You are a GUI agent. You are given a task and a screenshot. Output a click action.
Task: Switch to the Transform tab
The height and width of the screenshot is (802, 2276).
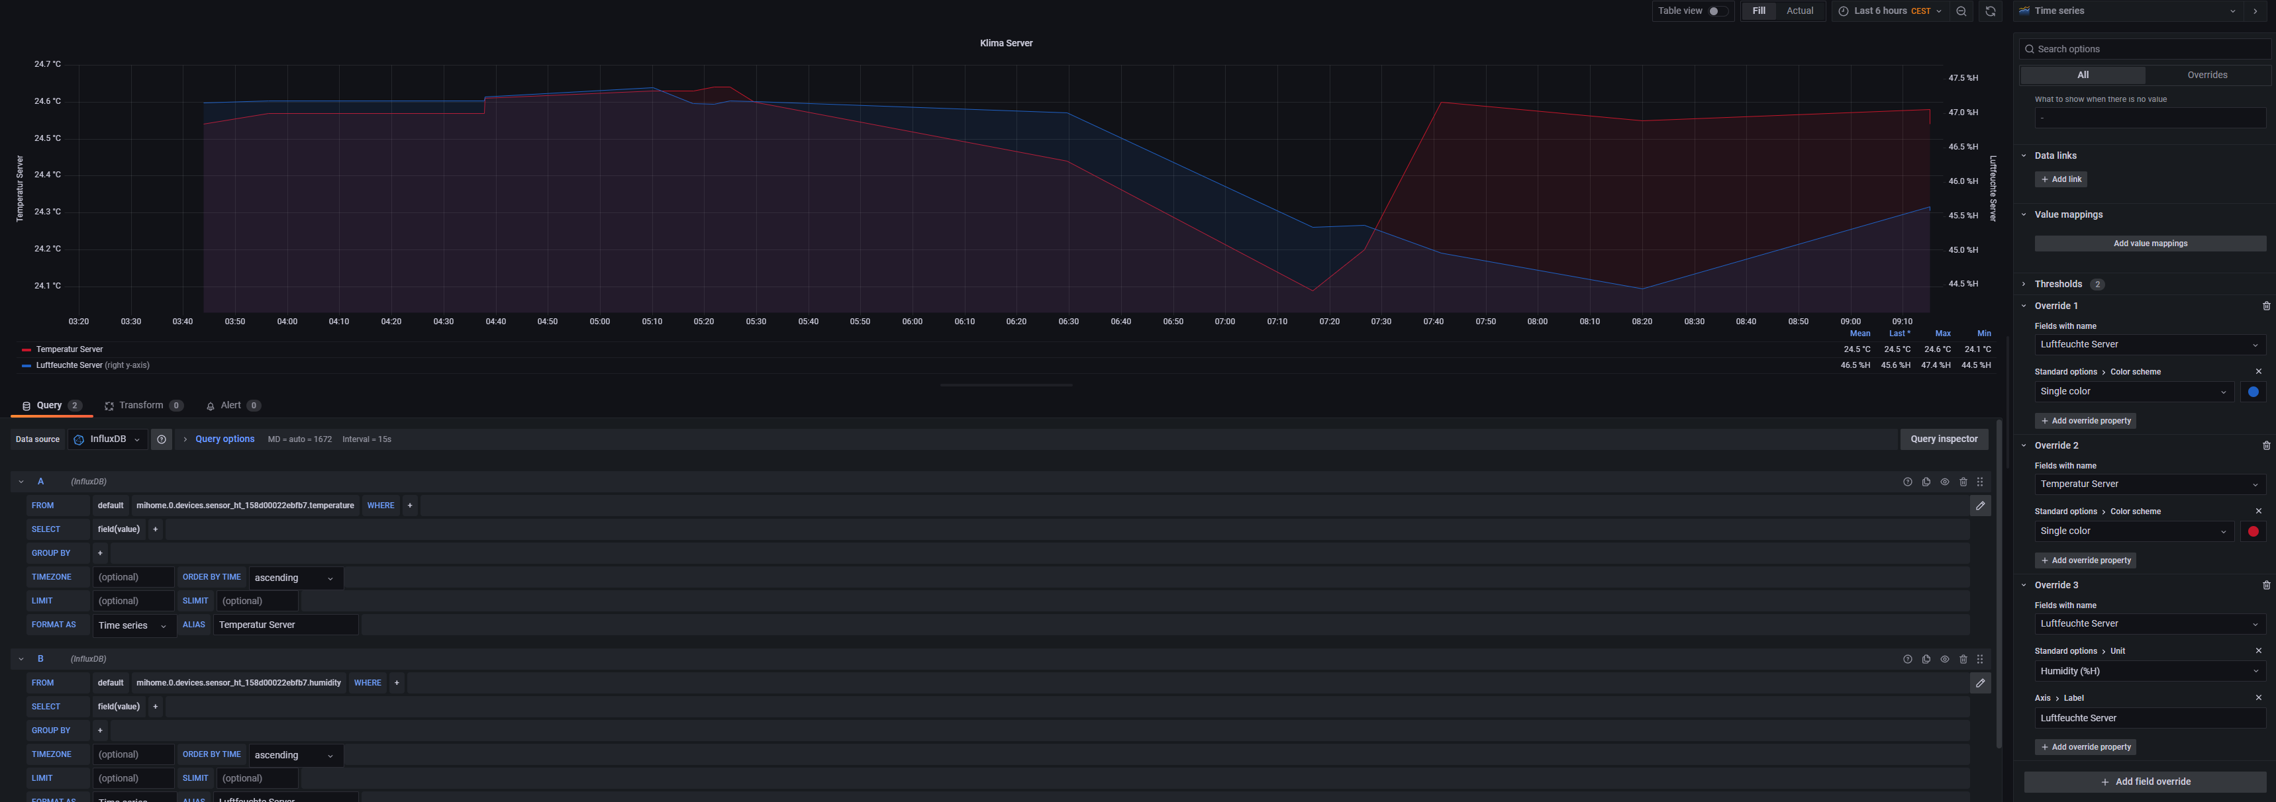point(141,406)
